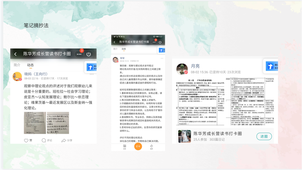Click the blue Tencent icon beside 晓妈's post
The image size is (302, 170).
91,67
